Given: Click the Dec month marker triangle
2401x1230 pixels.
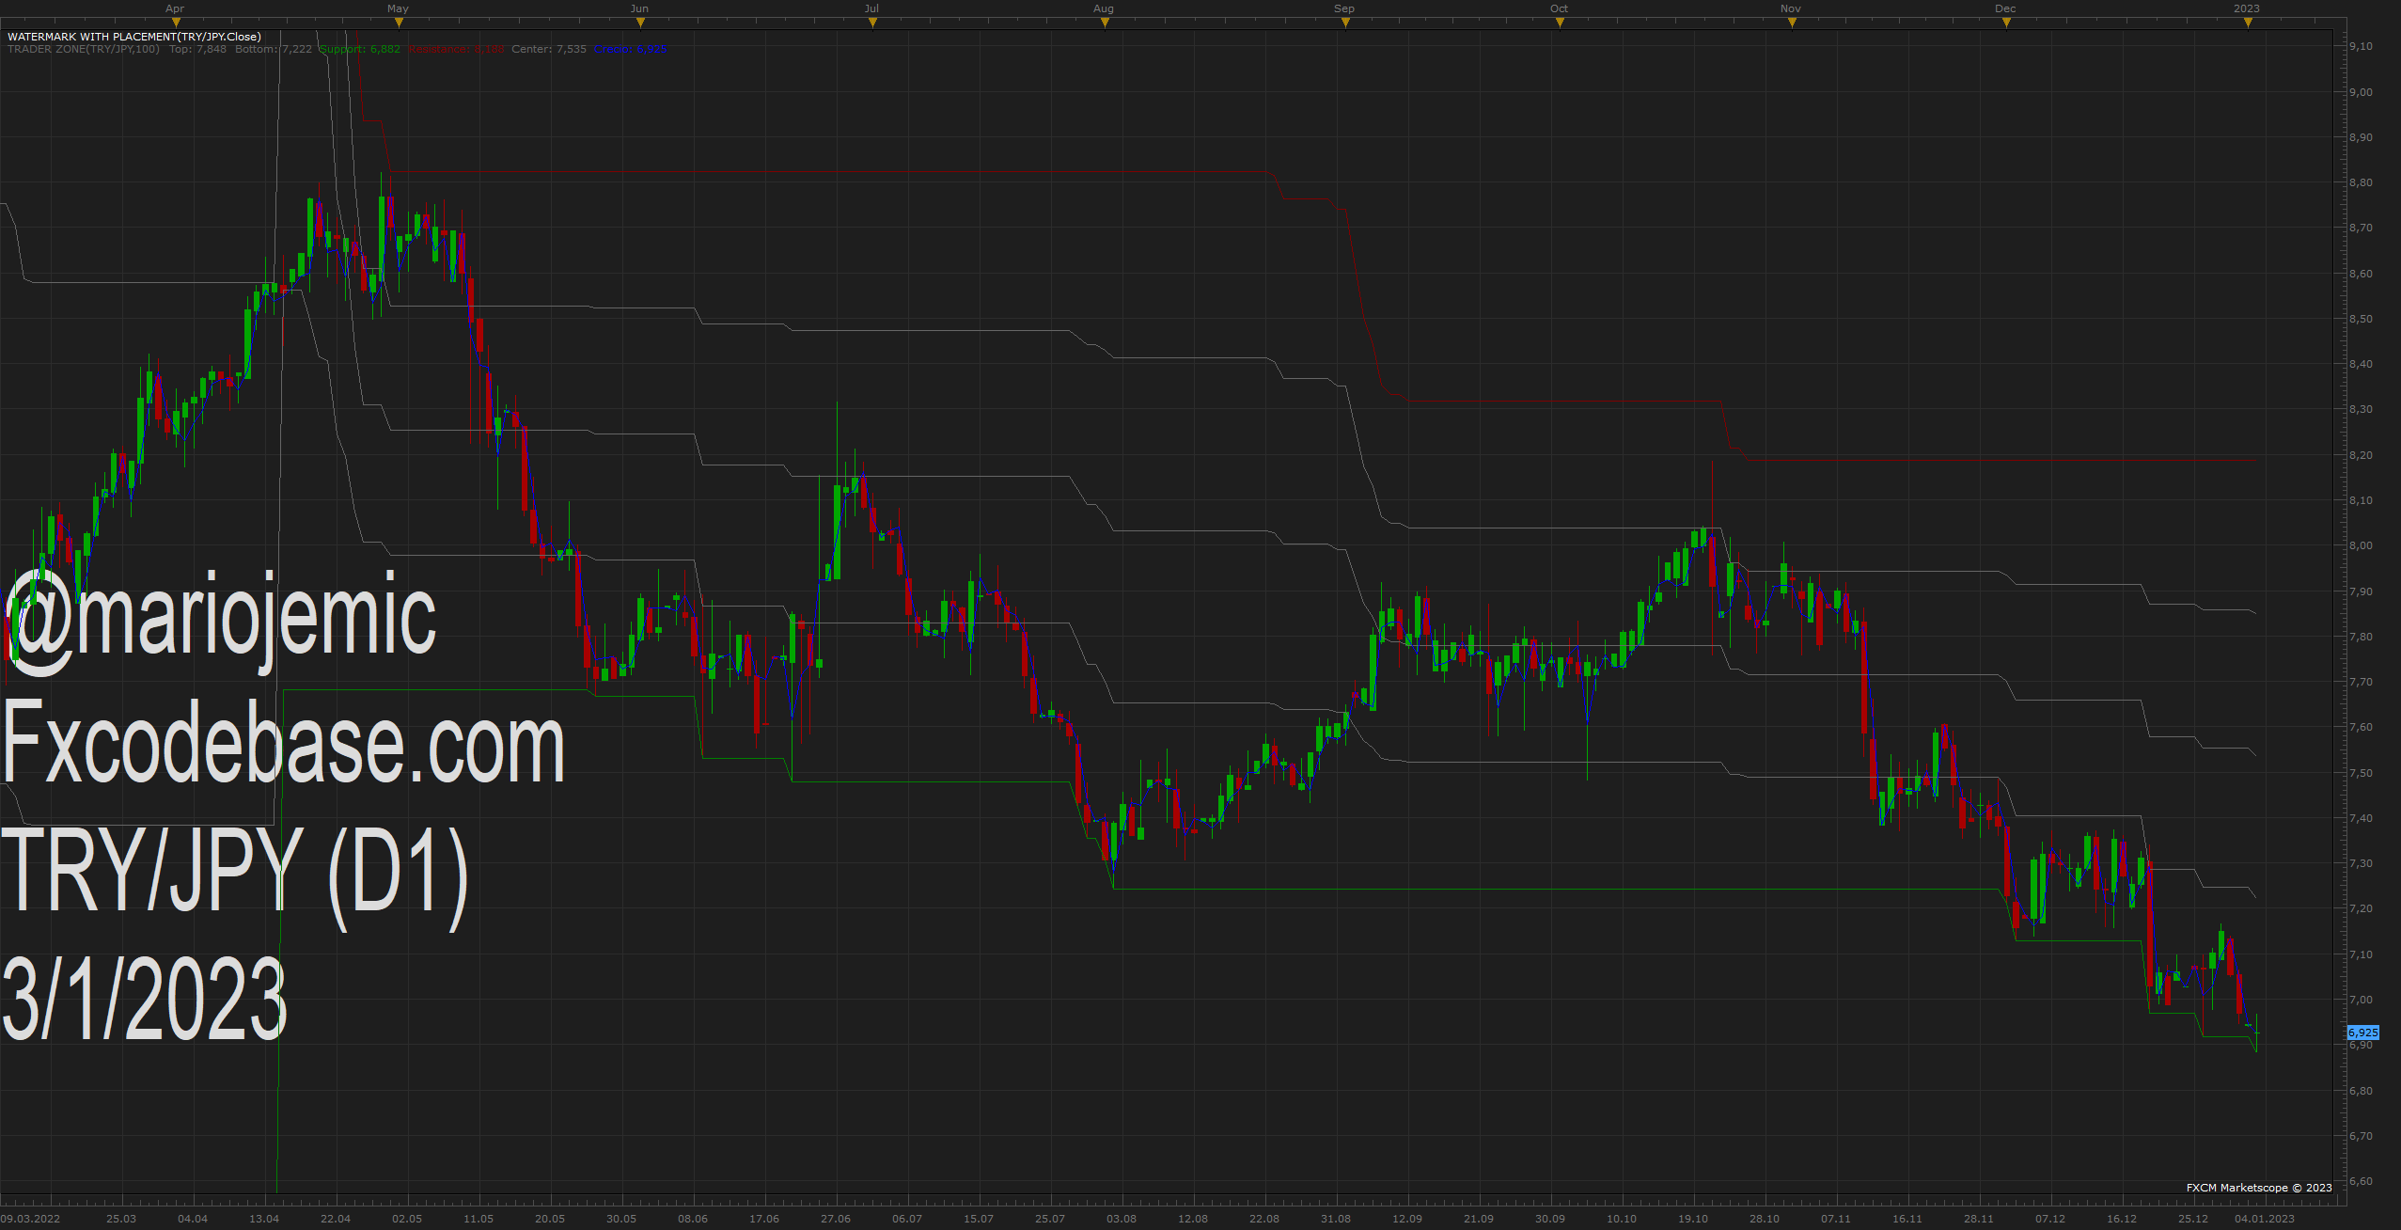Looking at the screenshot, I should point(2006,24).
